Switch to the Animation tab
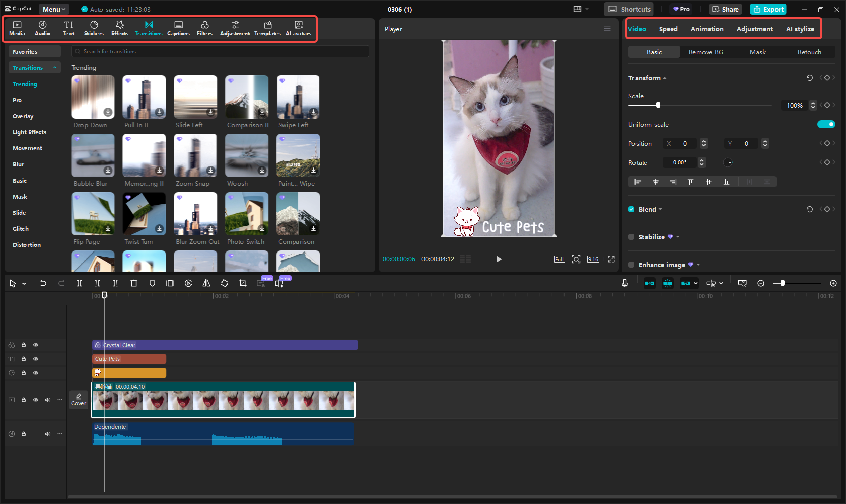Image resolution: width=846 pixels, height=504 pixels. [x=707, y=29]
